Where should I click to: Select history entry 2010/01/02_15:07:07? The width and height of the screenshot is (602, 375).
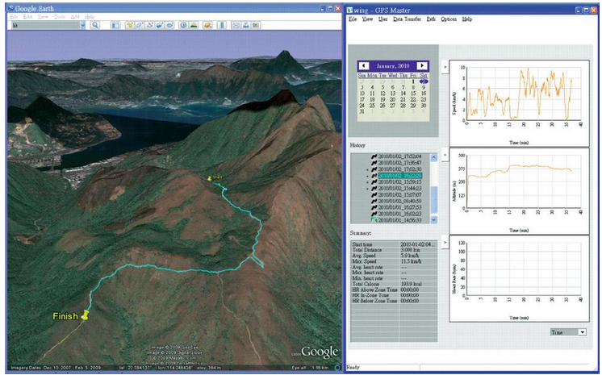(x=399, y=195)
